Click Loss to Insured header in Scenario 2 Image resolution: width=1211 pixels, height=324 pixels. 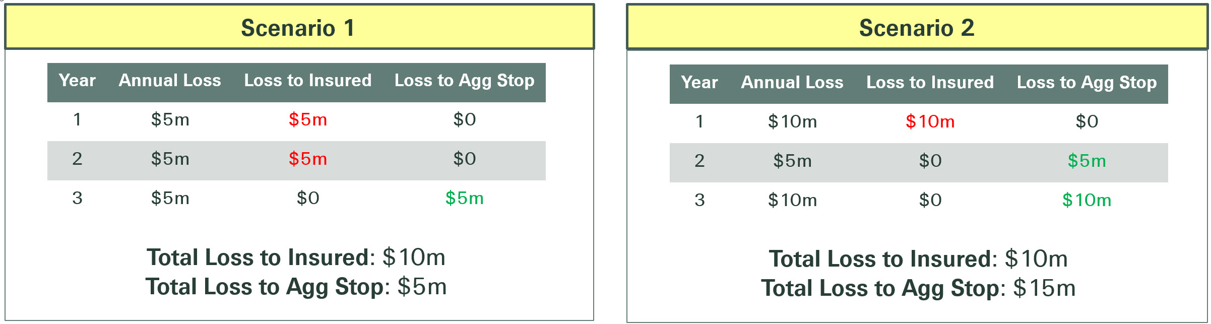(930, 83)
